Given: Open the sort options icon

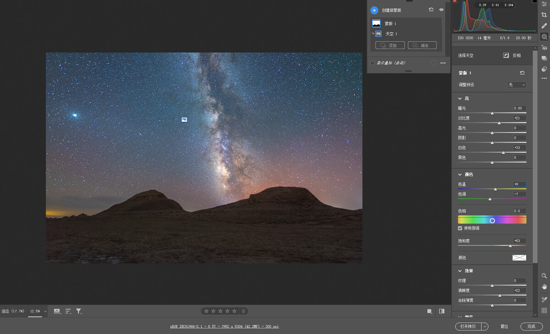Looking at the screenshot, I should pos(68,311).
